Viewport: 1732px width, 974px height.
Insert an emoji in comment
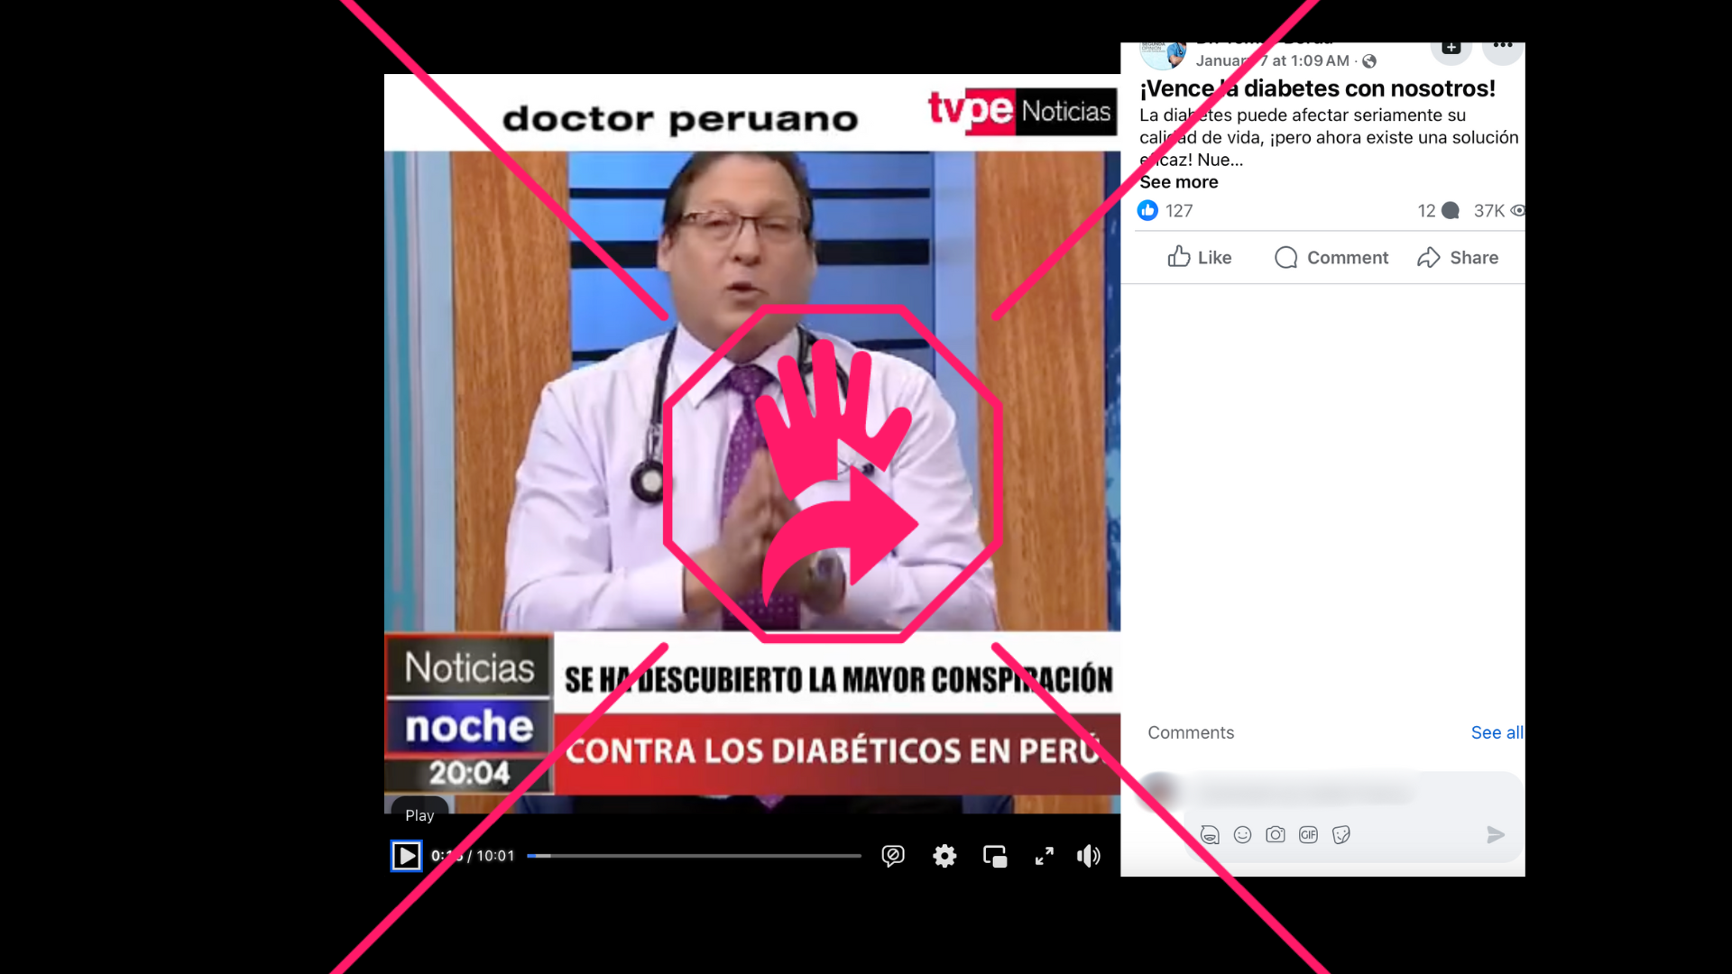point(1242,834)
